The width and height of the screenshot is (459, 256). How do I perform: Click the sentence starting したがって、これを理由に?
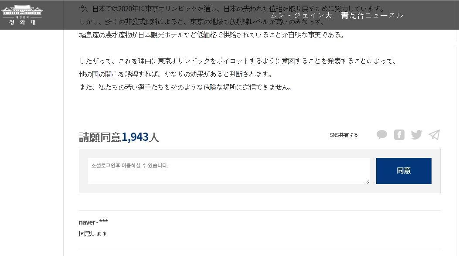[x=238, y=61]
